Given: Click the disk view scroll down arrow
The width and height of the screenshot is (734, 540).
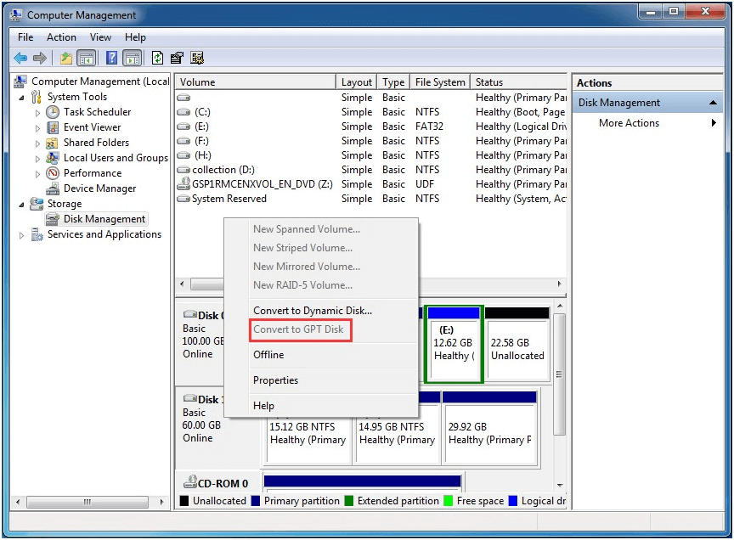Looking at the screenshot, I should [560, 486].
